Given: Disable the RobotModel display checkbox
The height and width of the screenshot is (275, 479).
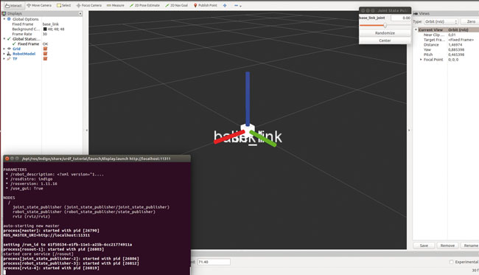Looking at the screenshot, I should [45, 54].
